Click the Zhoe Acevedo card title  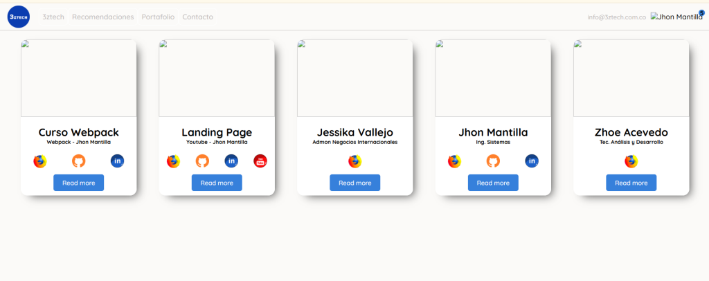tap(631, 132)
